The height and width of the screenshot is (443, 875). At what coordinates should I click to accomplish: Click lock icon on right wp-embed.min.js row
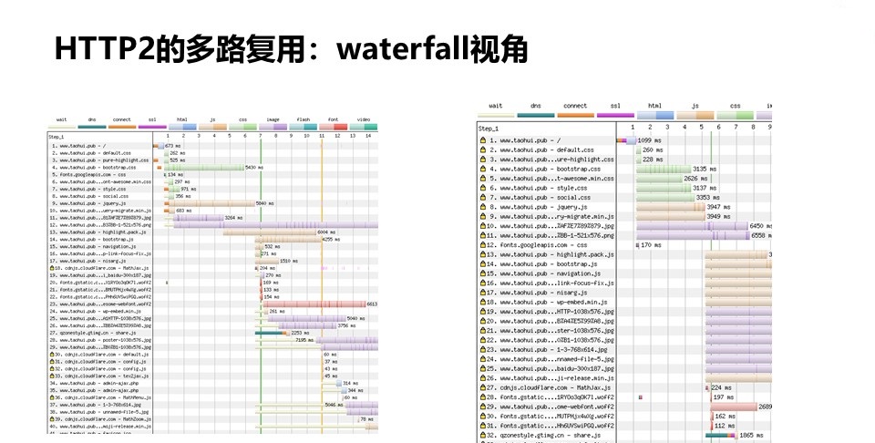(483, 302)
